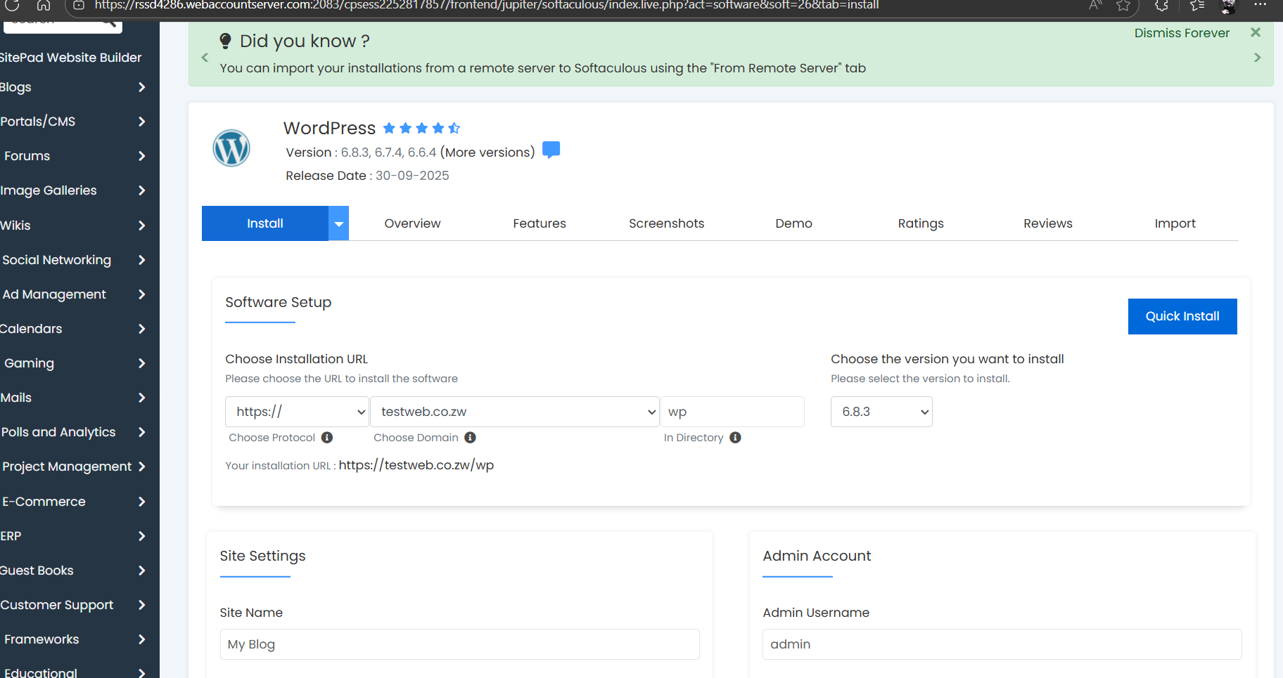Click the Site Name input field

coord(459,644)
